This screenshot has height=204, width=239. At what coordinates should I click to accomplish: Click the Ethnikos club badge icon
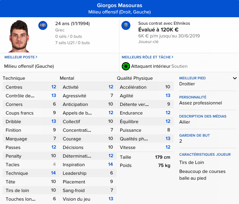[x=126, y=25]
